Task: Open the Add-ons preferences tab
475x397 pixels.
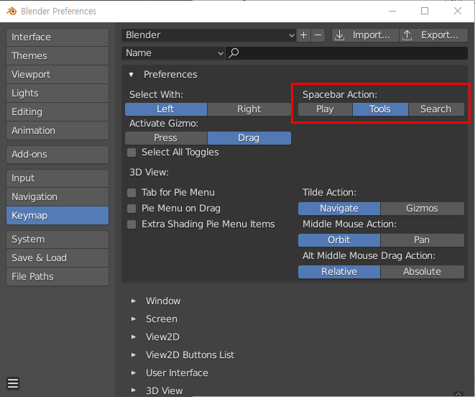Action: [x=57, y=155]
